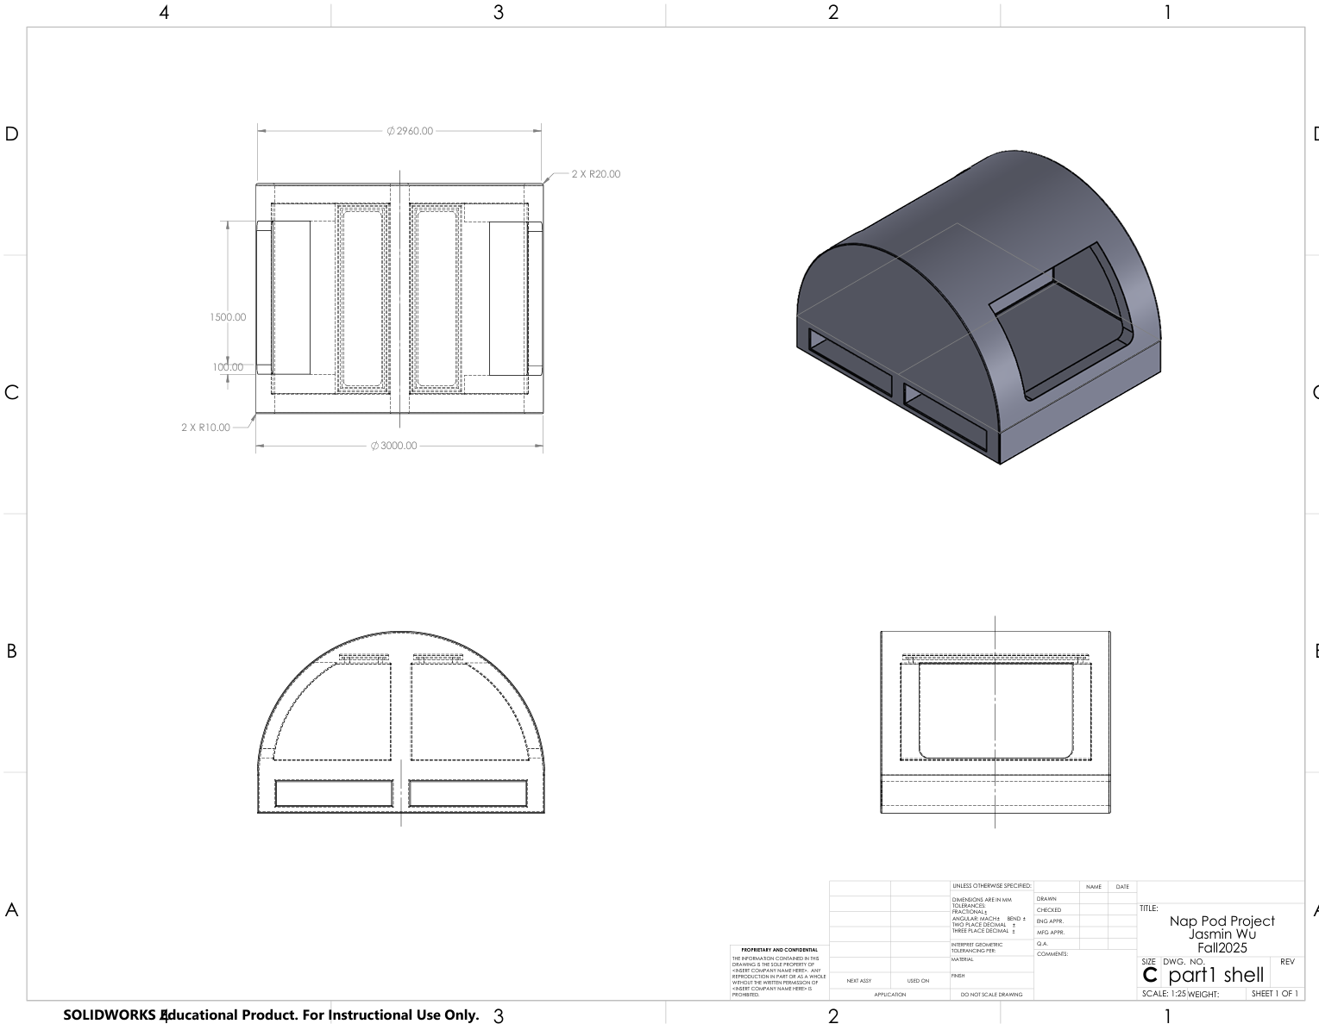Viewport: 1319px width, 1024px height.
Task: Click the 2 X R10.00 radius callout
Action: [205, 428]
